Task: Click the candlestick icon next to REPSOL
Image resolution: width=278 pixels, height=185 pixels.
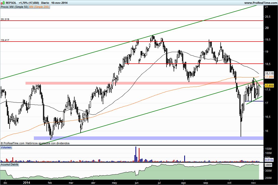Action: (x=3, y=3)
